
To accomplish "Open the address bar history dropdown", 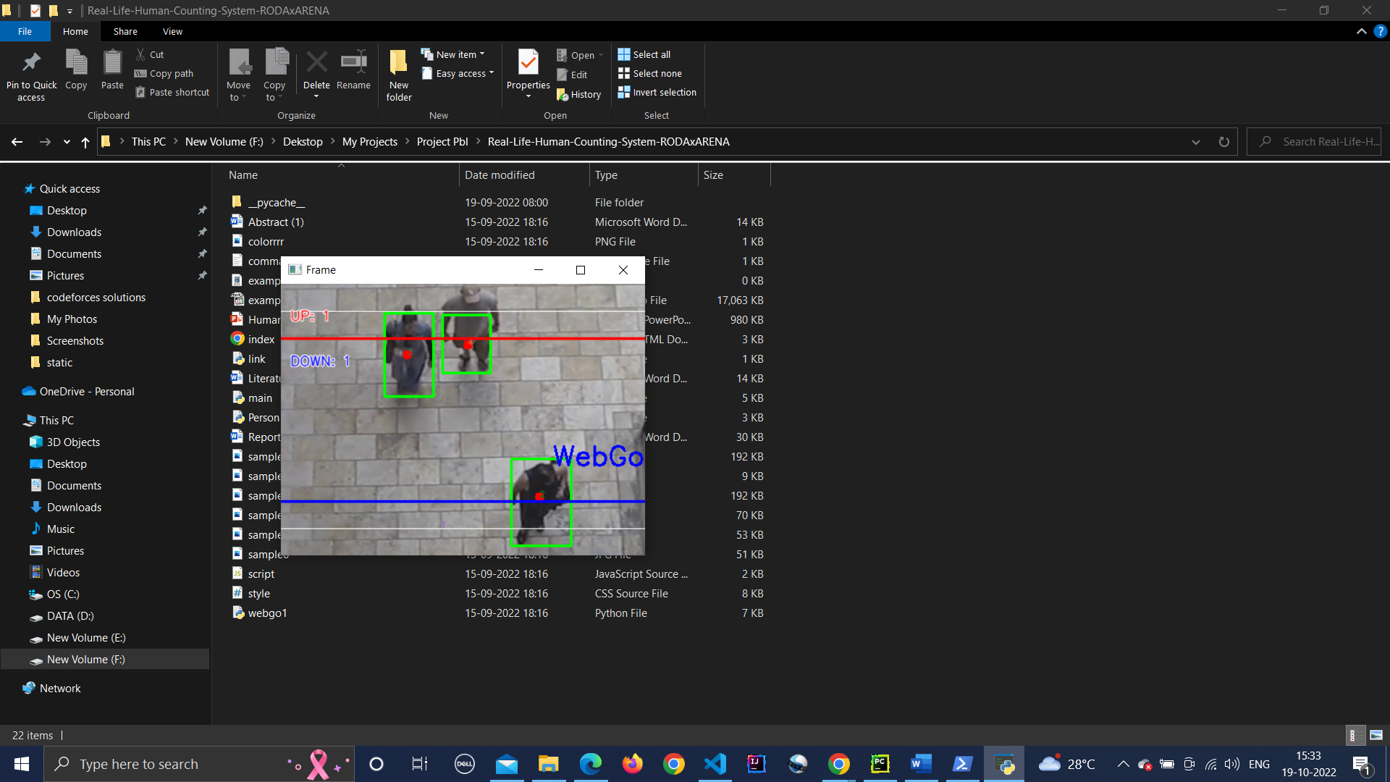I will click(1196, 142).
